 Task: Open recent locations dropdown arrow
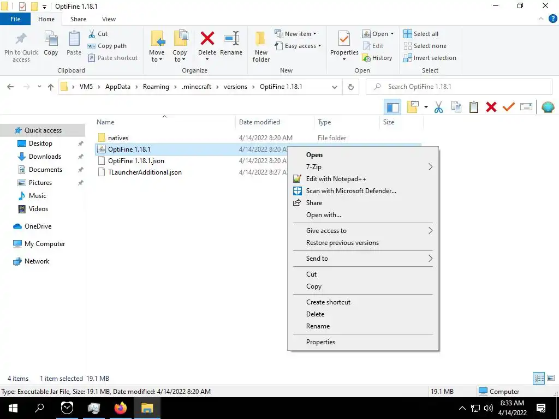coord(39,87)
